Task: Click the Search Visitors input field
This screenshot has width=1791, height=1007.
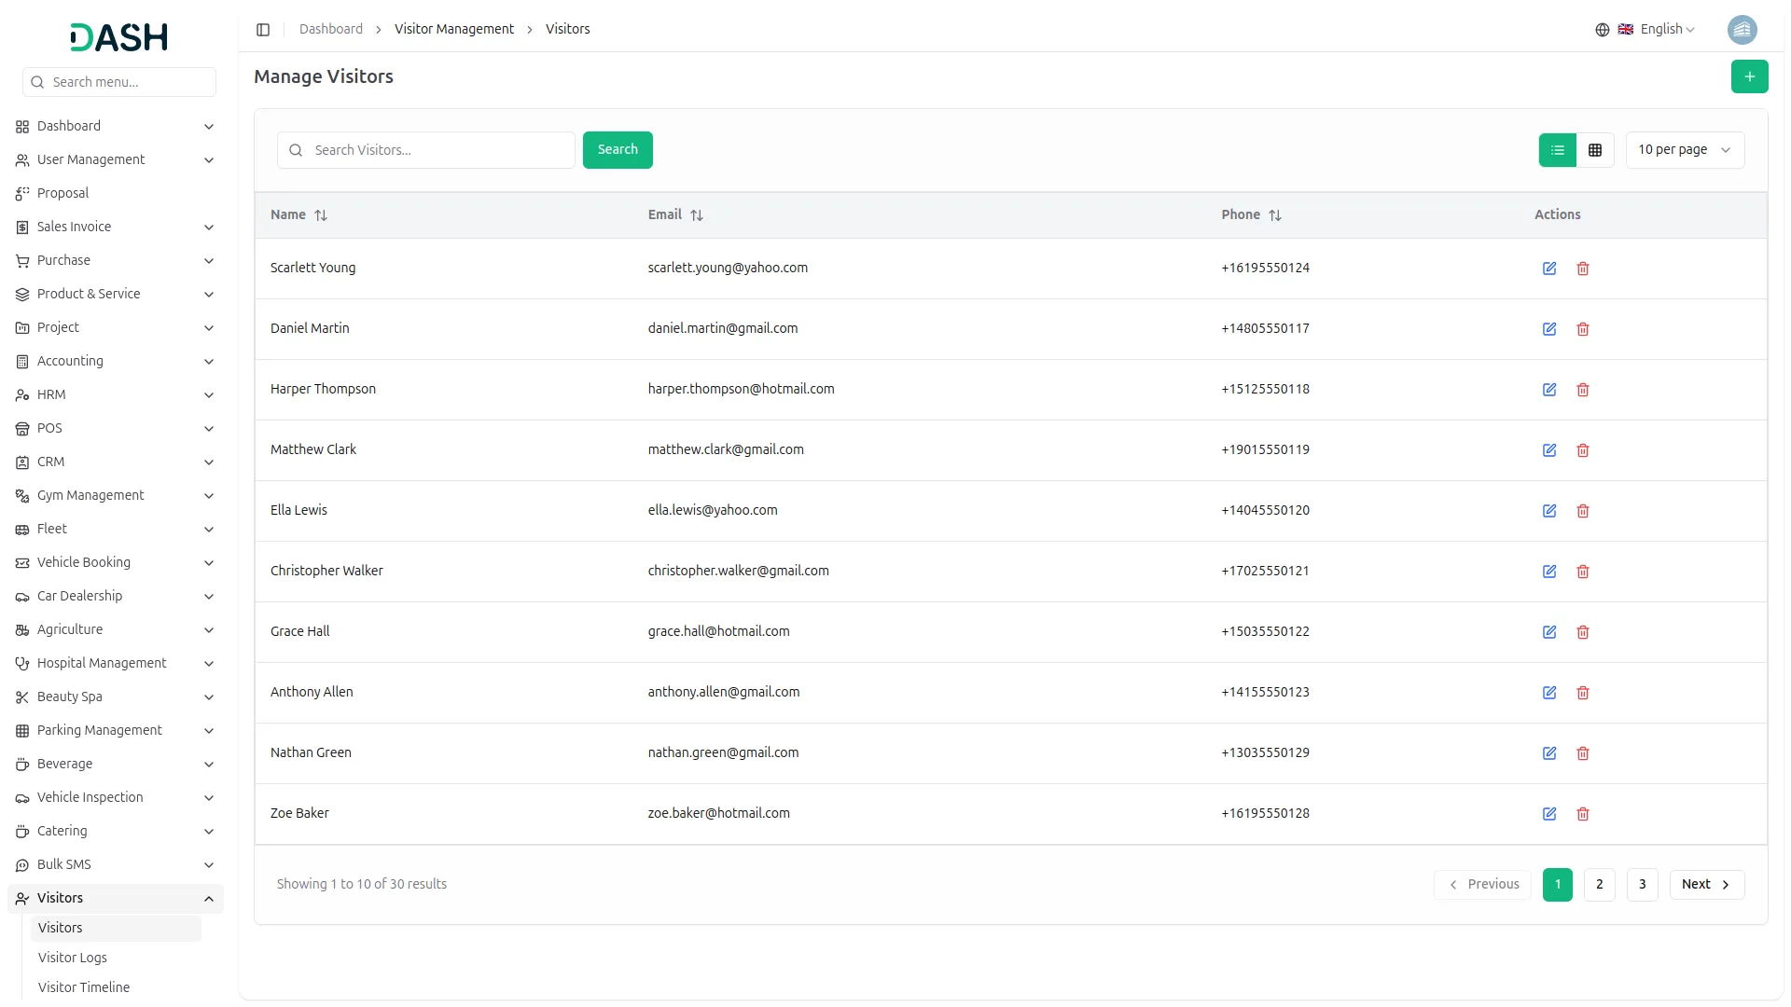Action: click(438, 150)
